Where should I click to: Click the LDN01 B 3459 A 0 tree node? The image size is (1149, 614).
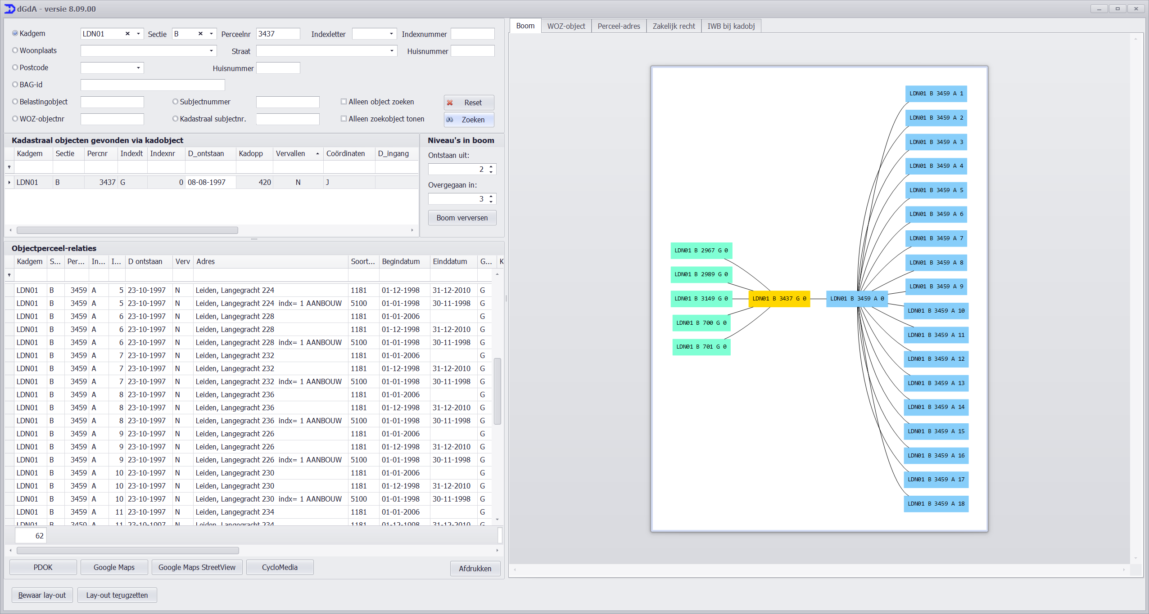point(857,299)
